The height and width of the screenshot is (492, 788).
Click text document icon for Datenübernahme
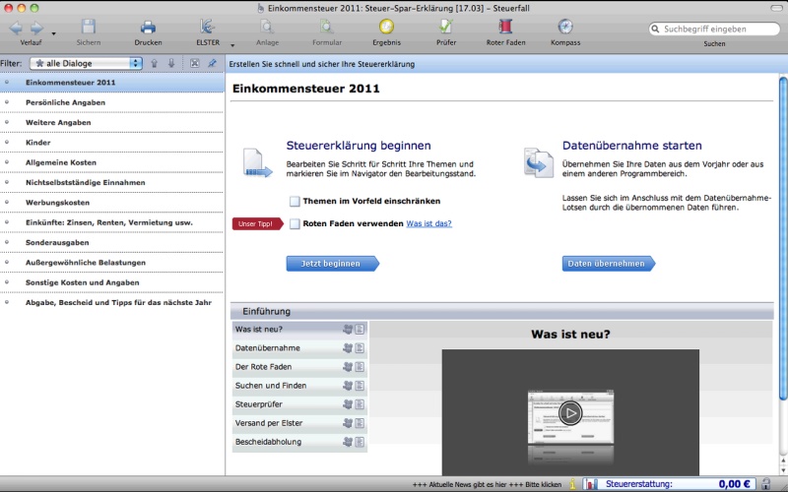(x=360, y=348)
